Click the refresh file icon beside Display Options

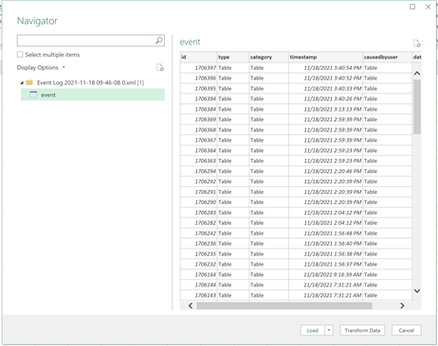point(160,67)
